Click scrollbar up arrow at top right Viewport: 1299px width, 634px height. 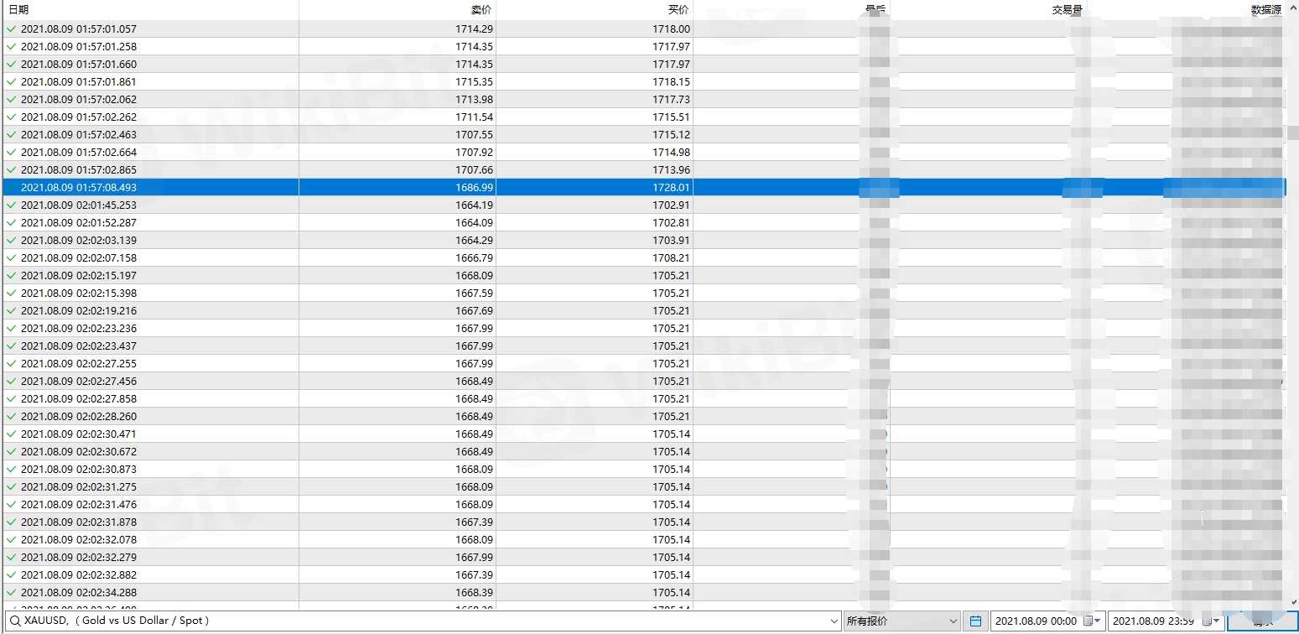click(1293, 7)
